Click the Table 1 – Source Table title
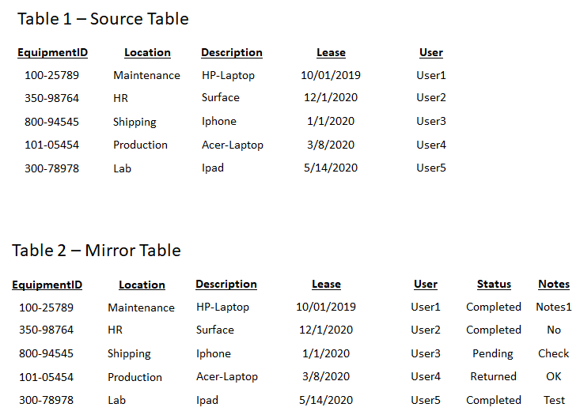 pos(103,19)
